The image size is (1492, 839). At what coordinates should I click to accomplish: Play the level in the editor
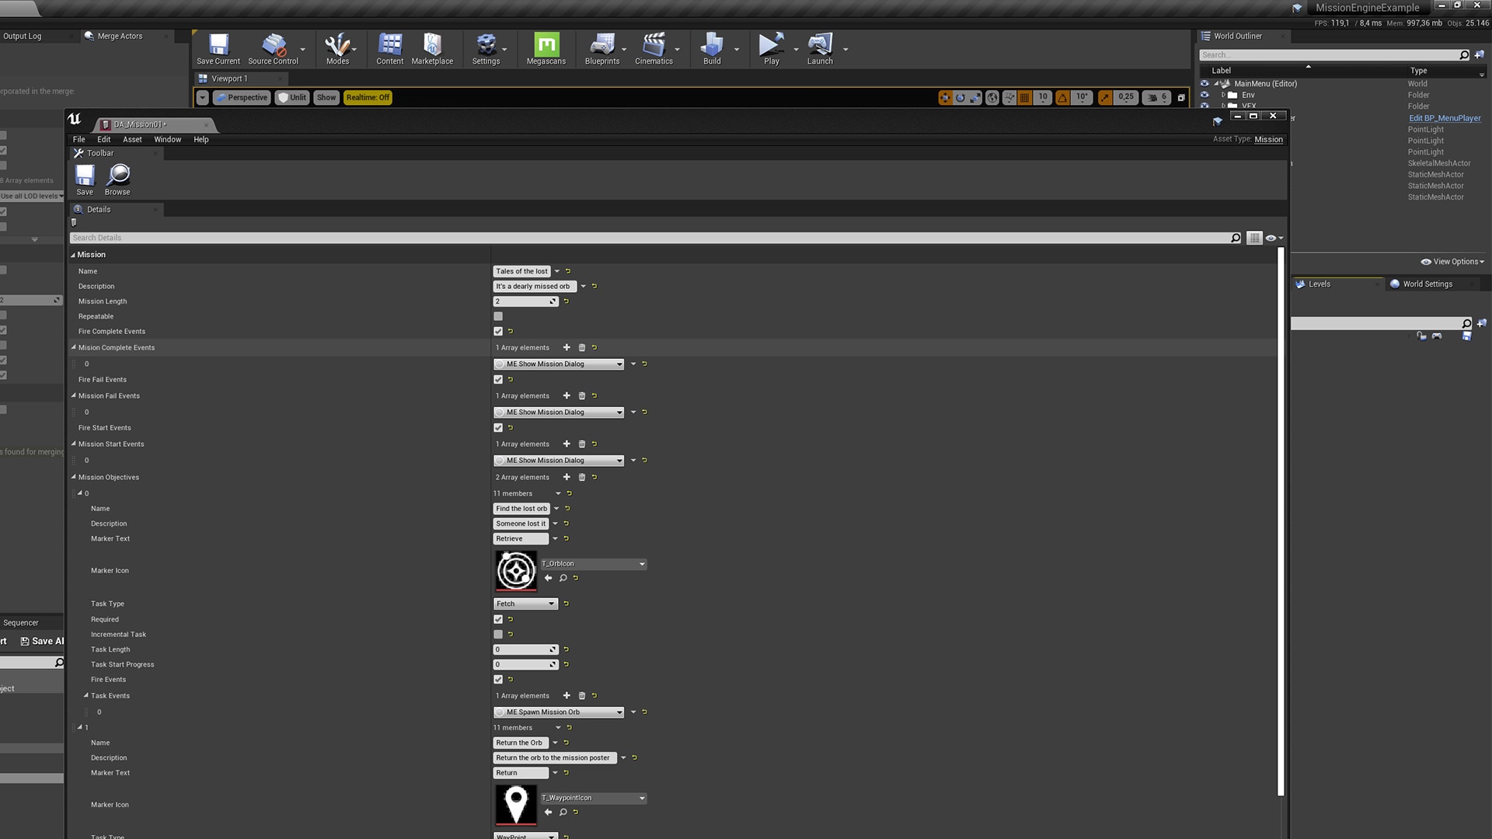pos(770,48)
